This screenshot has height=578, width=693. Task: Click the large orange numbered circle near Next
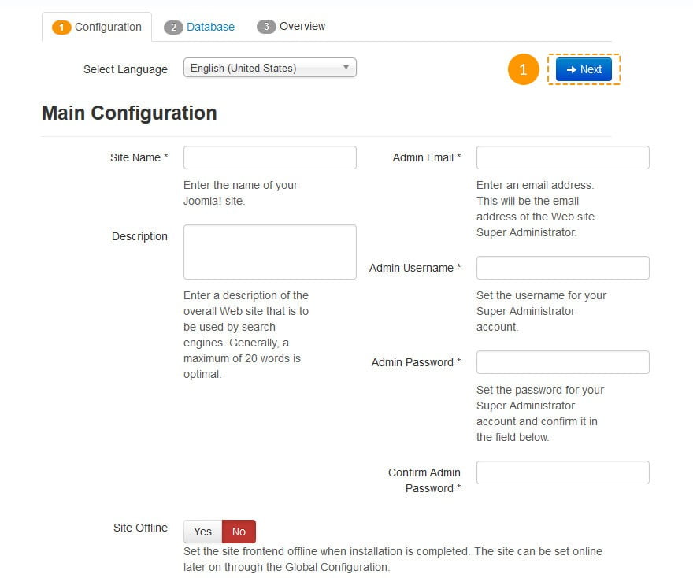click(523, 69)
